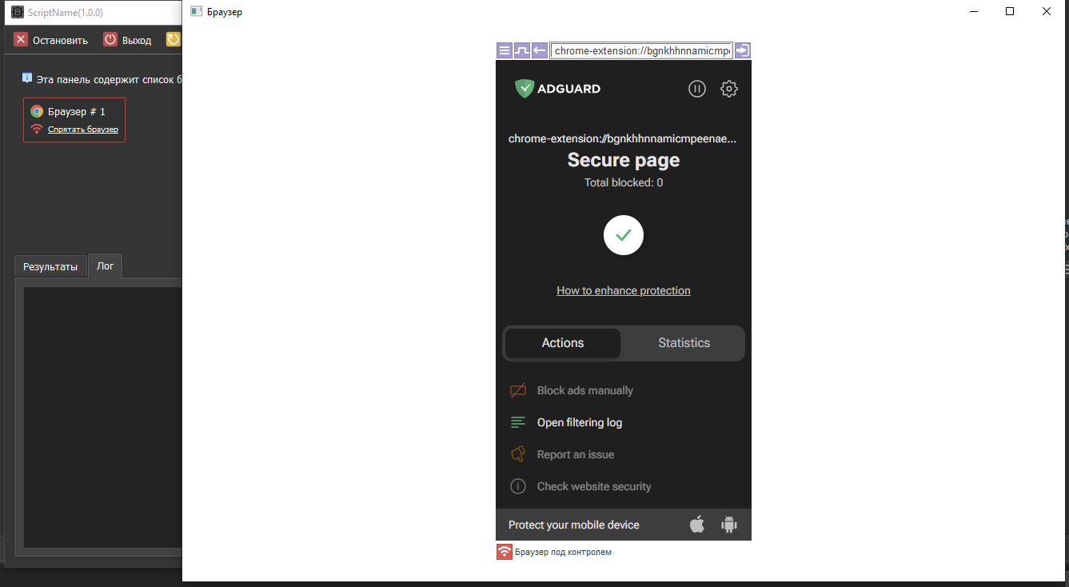Click the Apple iOS app icon

pos(697,525)
